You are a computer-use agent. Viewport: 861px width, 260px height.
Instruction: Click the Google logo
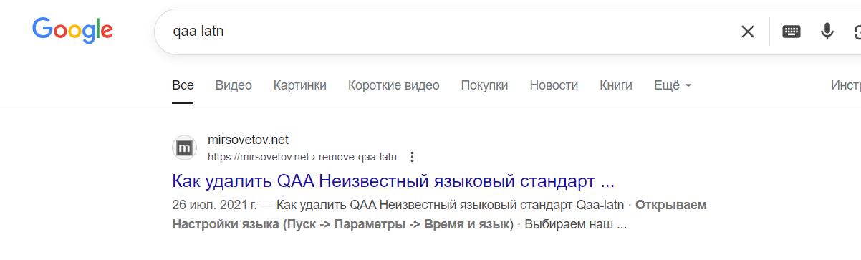tap(72, 30)
